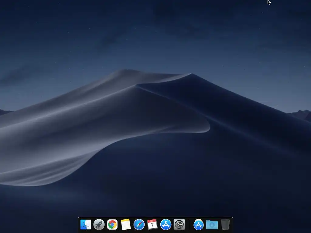Open App Store icon beside Calendar
This screenshot has height=233, width=311.
pos(166,225)
